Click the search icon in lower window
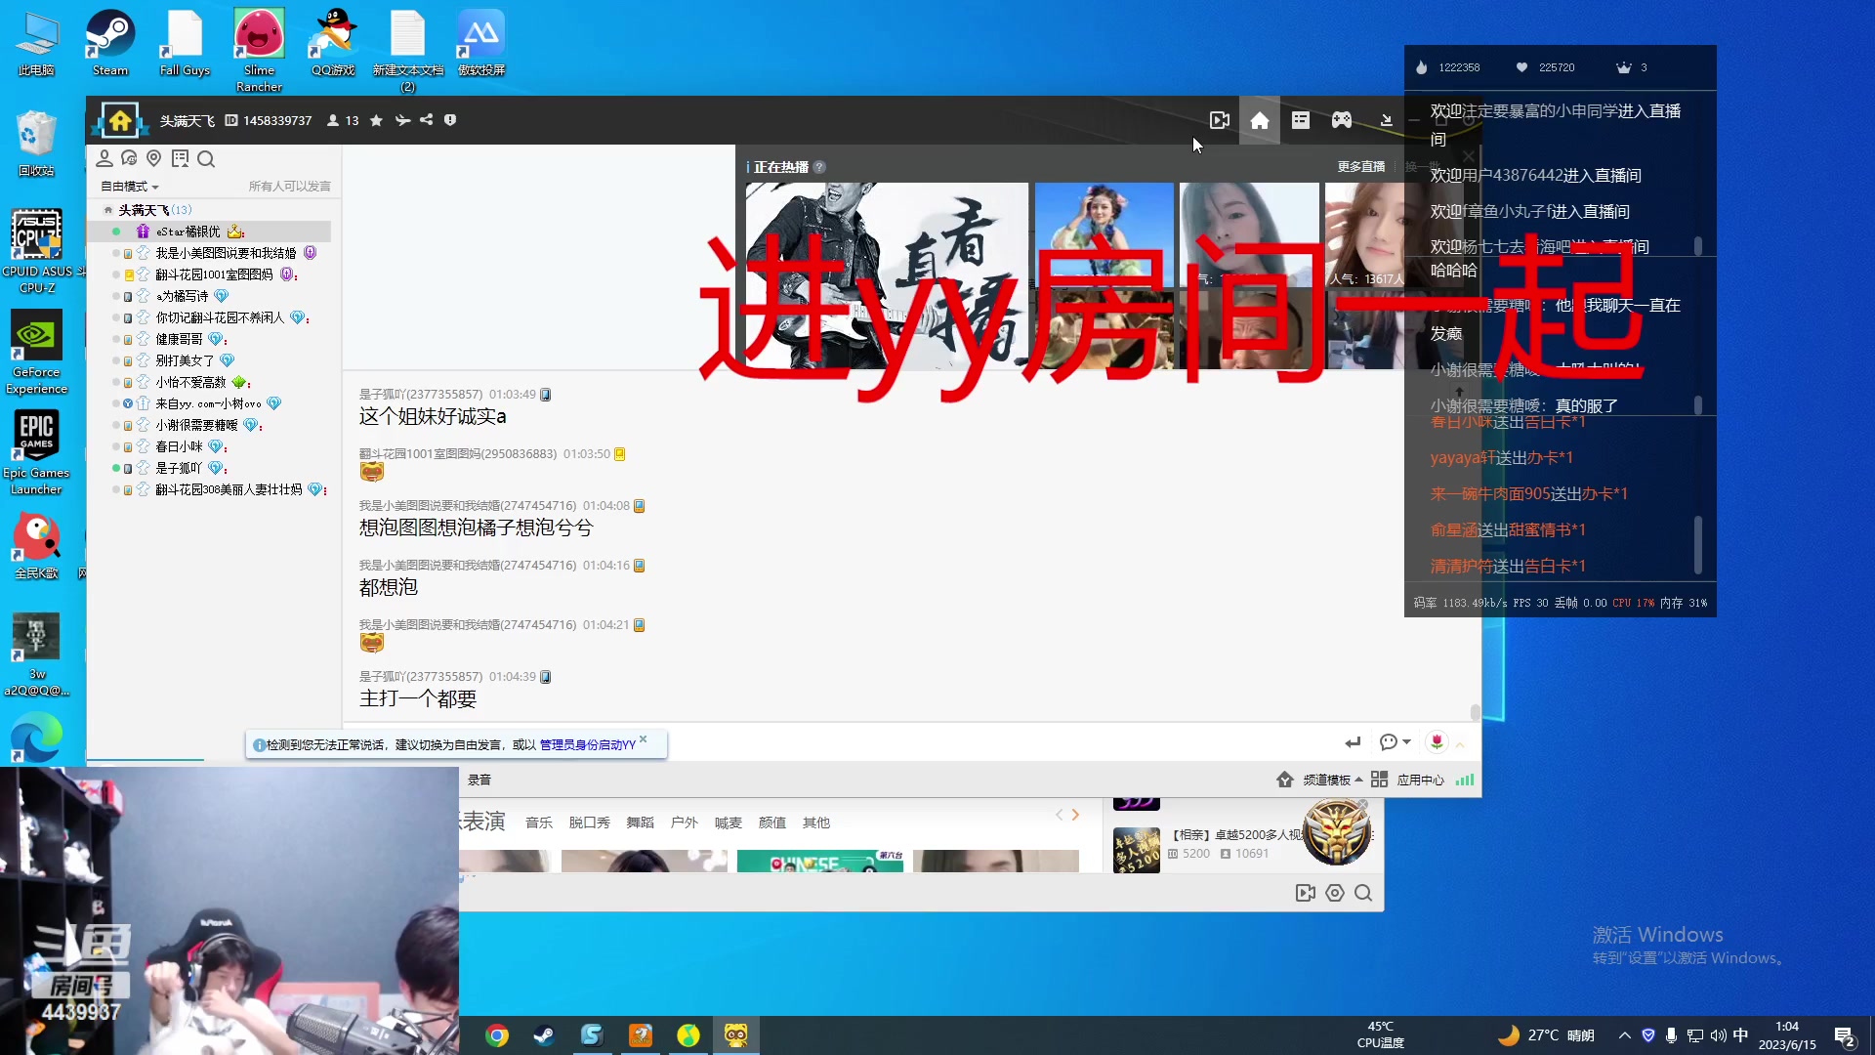Viewport: 1875px width, 1055px height. click(x=1363, y=893)
